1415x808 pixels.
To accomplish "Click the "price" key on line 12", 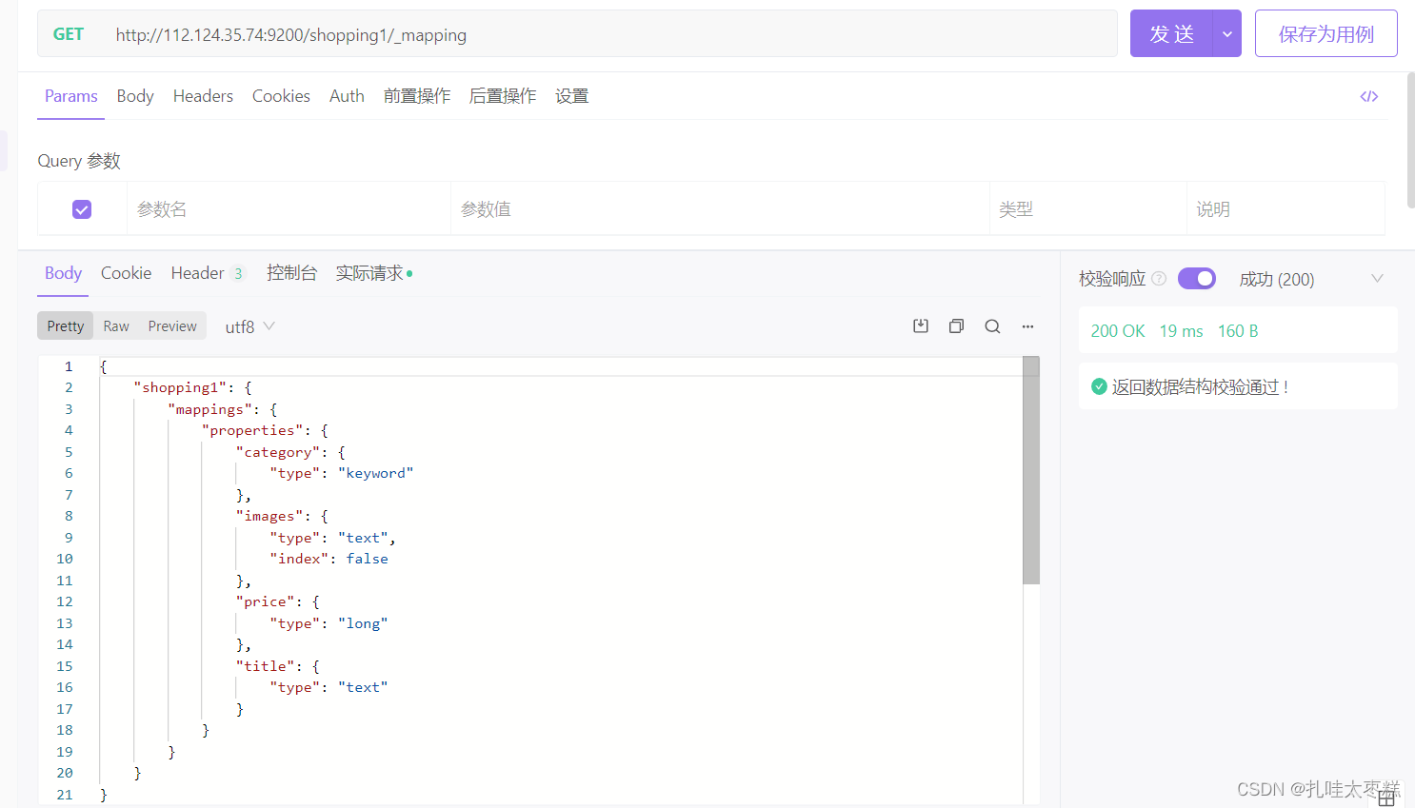I will point(266,601).
